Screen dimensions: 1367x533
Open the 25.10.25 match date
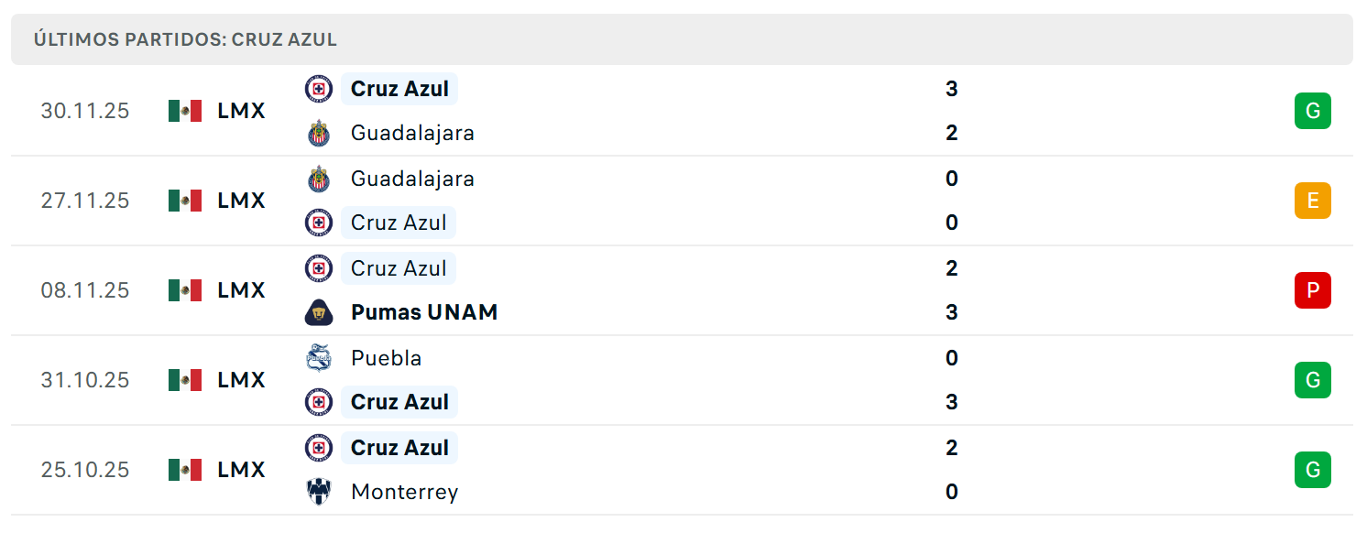pyautogui.click(x=85, y=470)
